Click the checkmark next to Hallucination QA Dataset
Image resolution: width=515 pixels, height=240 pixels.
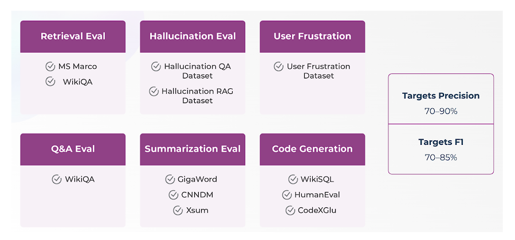pos(156,66)
